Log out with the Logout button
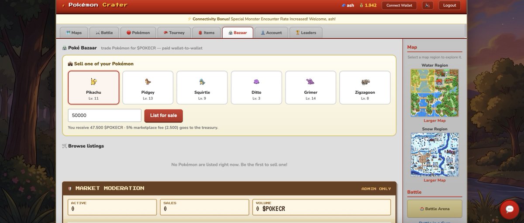The height and width of the screenshot is (223, 524). (x=449, y=5)
